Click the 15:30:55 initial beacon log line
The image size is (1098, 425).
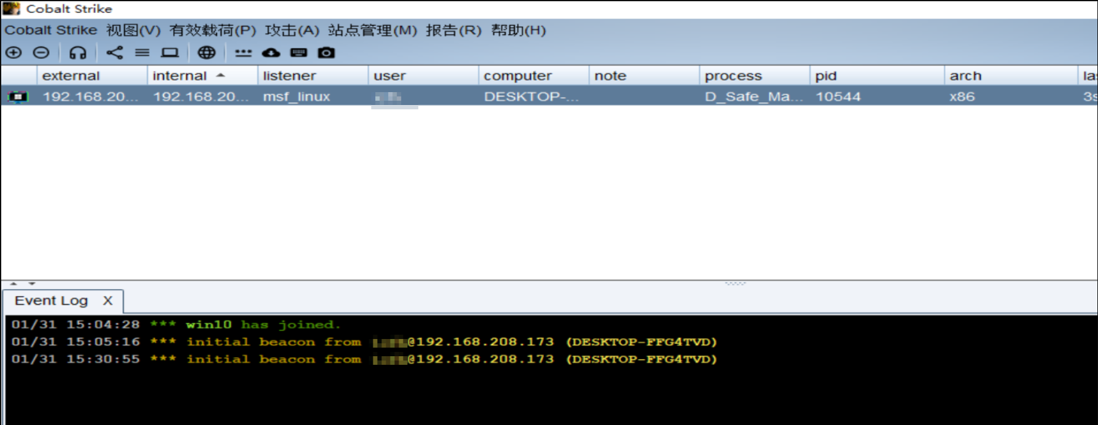pyautogui.click(x=364, y=359)
